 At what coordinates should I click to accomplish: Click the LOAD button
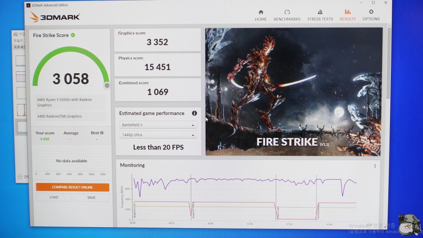coord(54,197)
